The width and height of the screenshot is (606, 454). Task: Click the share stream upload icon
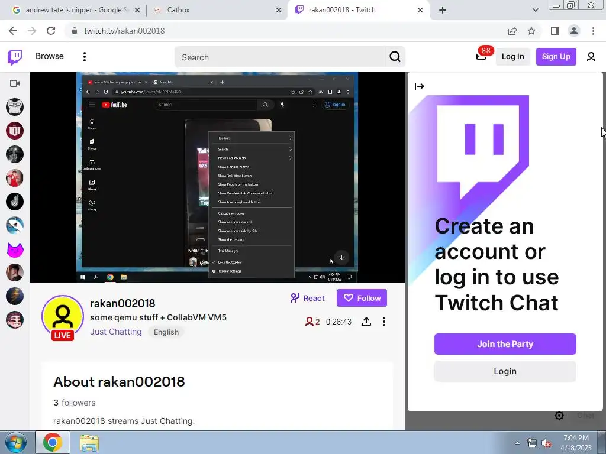coord(366,322)
